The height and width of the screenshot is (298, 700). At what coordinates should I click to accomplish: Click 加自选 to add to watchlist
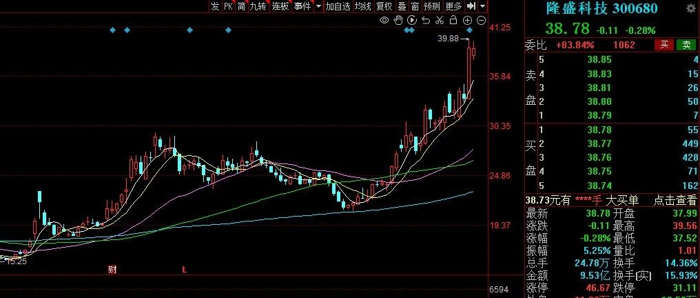pos(338,6)
